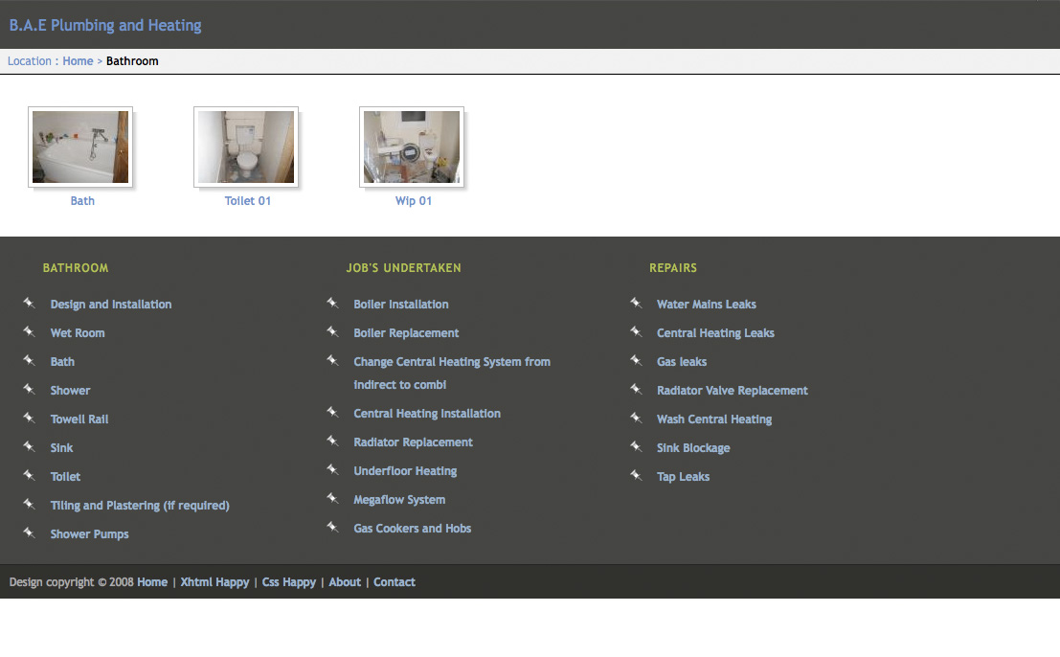This screenshot has width=1060, height=657.
Task: Click the Design copyright © 2008 text
Action: (x=72, y=582)
